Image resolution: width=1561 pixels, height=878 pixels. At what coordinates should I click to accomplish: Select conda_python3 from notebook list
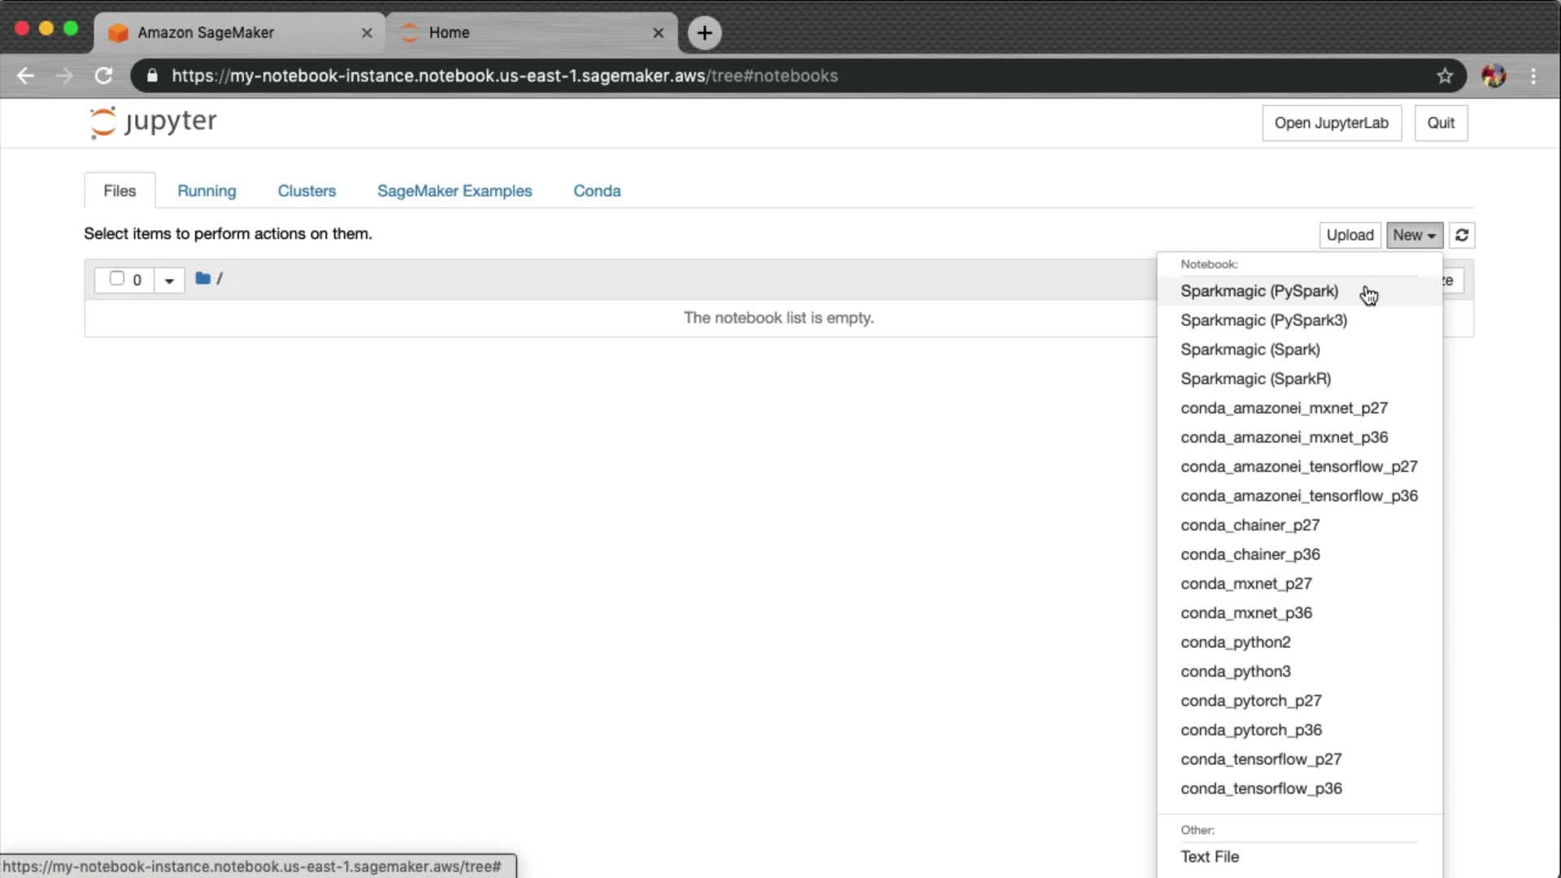[1235, 672]
